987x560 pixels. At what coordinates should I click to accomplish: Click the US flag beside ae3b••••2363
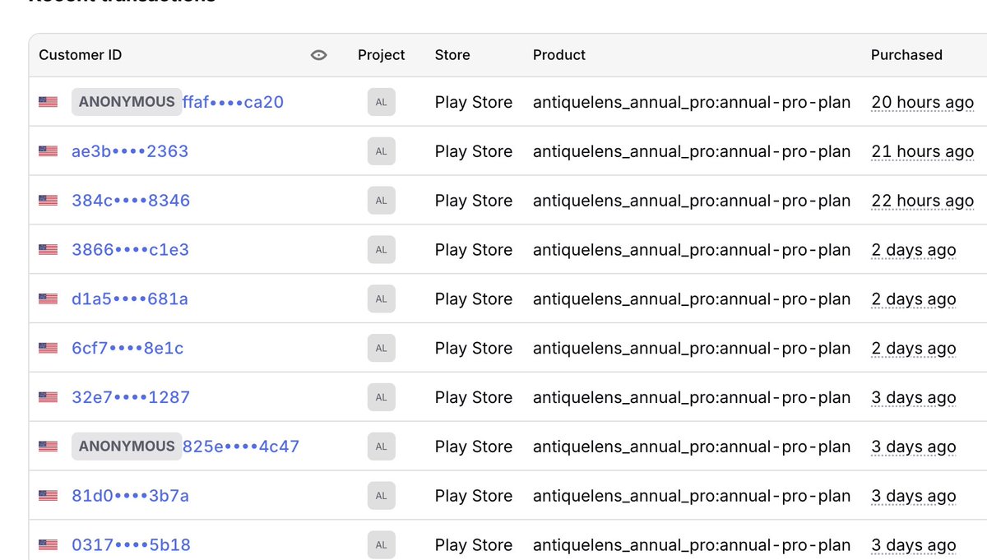click(47, 150)
